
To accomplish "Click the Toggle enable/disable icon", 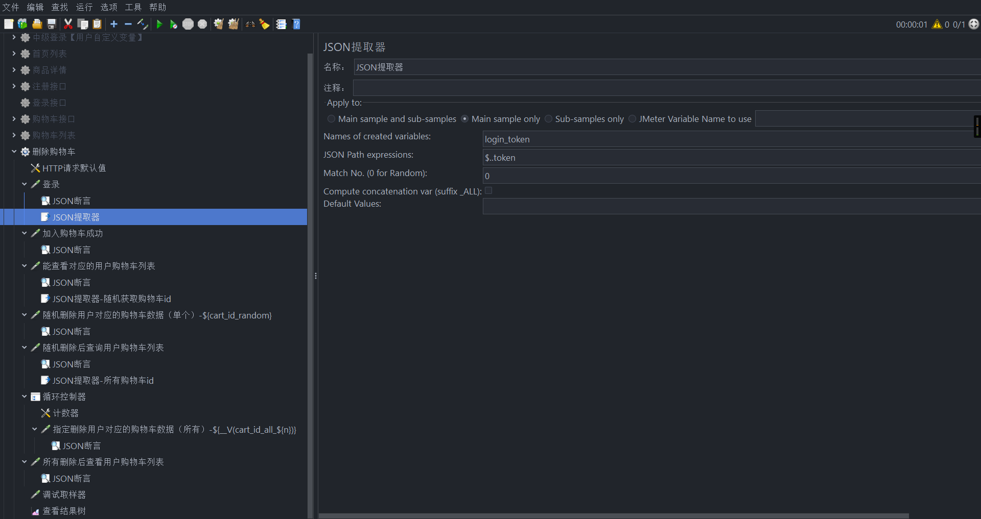I will point(143,24).
